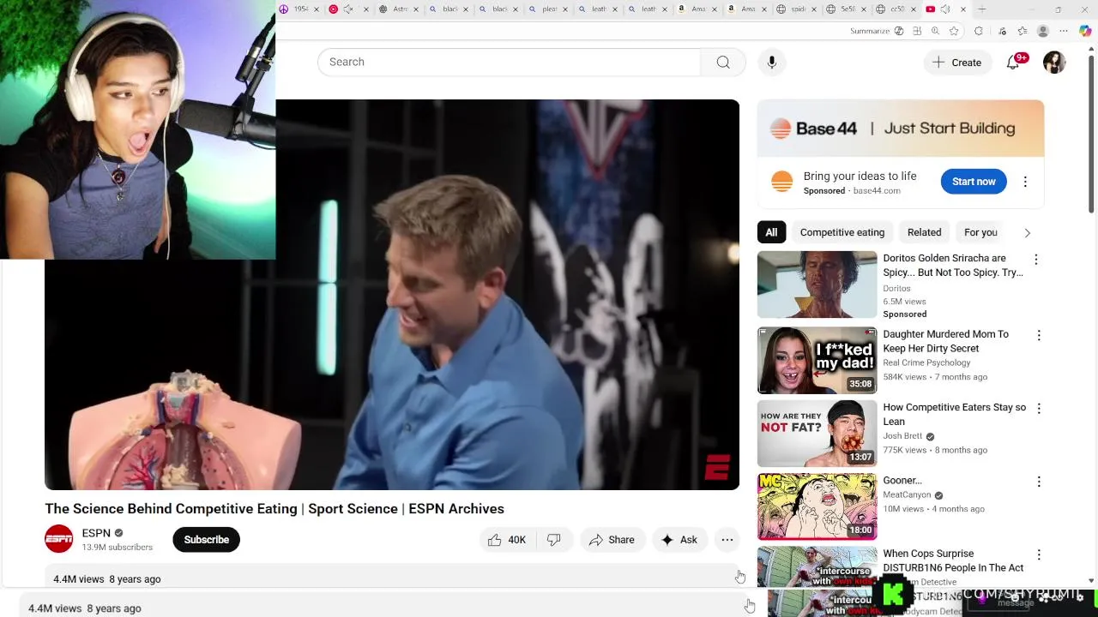Click the green Kick logo overlay

point(891,595)
